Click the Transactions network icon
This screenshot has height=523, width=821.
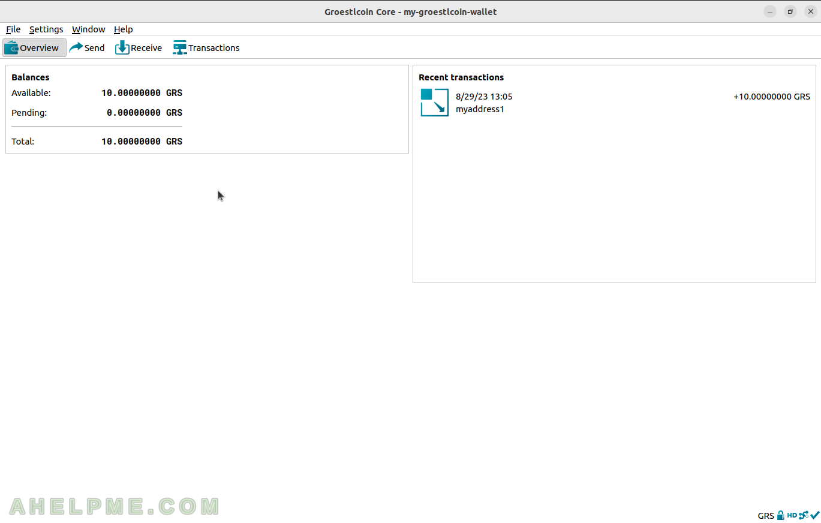click(180, 48)
